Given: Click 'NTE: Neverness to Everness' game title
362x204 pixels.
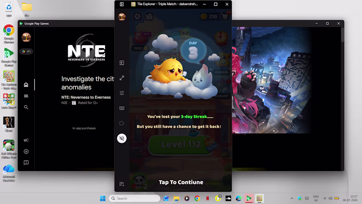Looking at the screenshot, I should (86, 97).
